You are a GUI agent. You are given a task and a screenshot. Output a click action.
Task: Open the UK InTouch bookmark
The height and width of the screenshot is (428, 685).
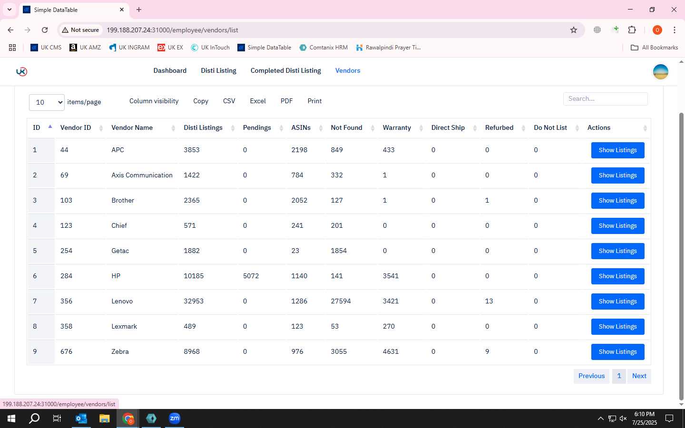210,48
